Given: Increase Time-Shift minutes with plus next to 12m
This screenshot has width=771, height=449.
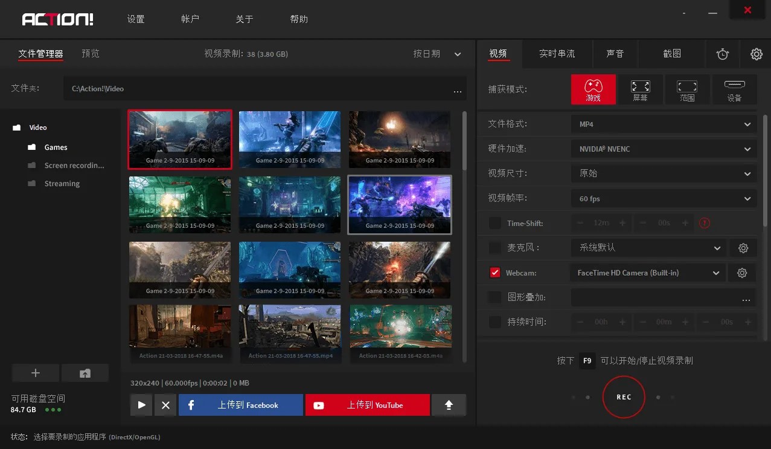Looking at the screenshot, I should click(x=622, y=223).
